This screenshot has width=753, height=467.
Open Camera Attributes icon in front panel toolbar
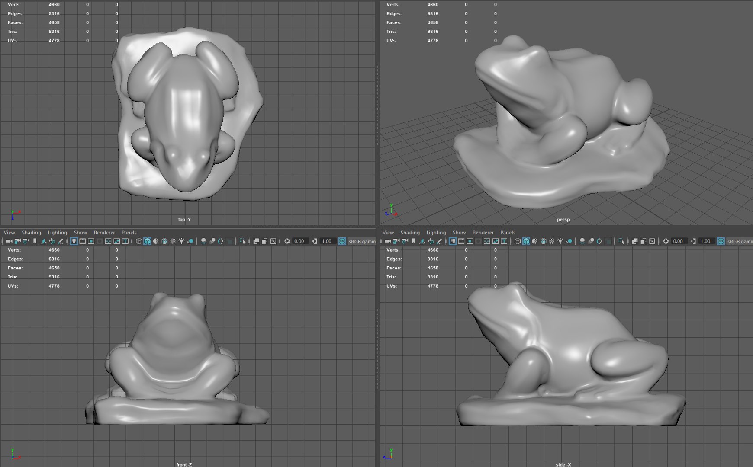click(x=26, y=241)
